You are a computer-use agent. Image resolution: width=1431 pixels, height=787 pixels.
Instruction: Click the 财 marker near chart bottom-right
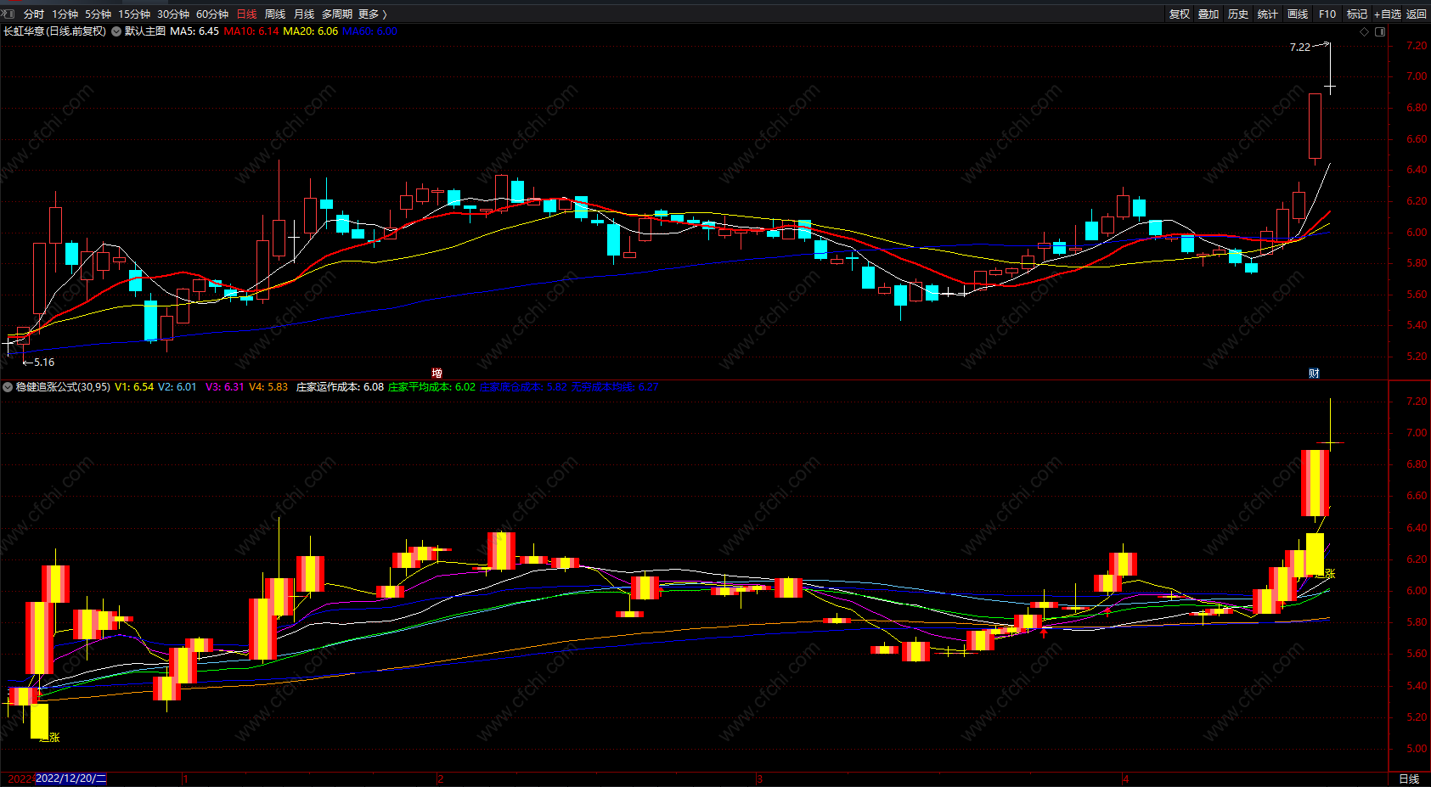click(x=1314, y=374)
